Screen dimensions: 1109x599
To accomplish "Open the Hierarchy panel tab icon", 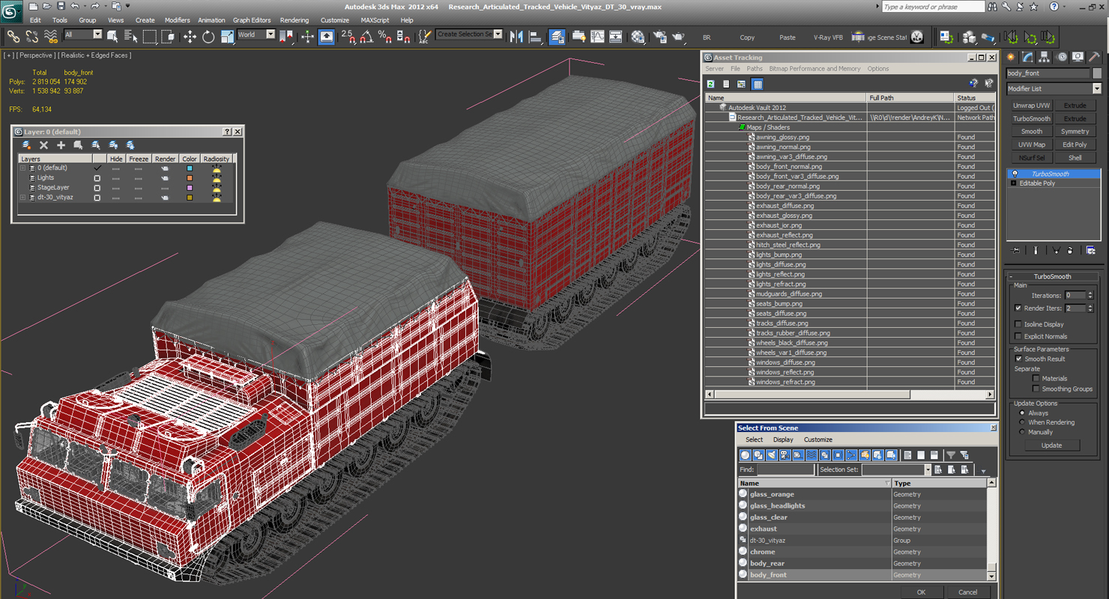I will coord(1045,58).
